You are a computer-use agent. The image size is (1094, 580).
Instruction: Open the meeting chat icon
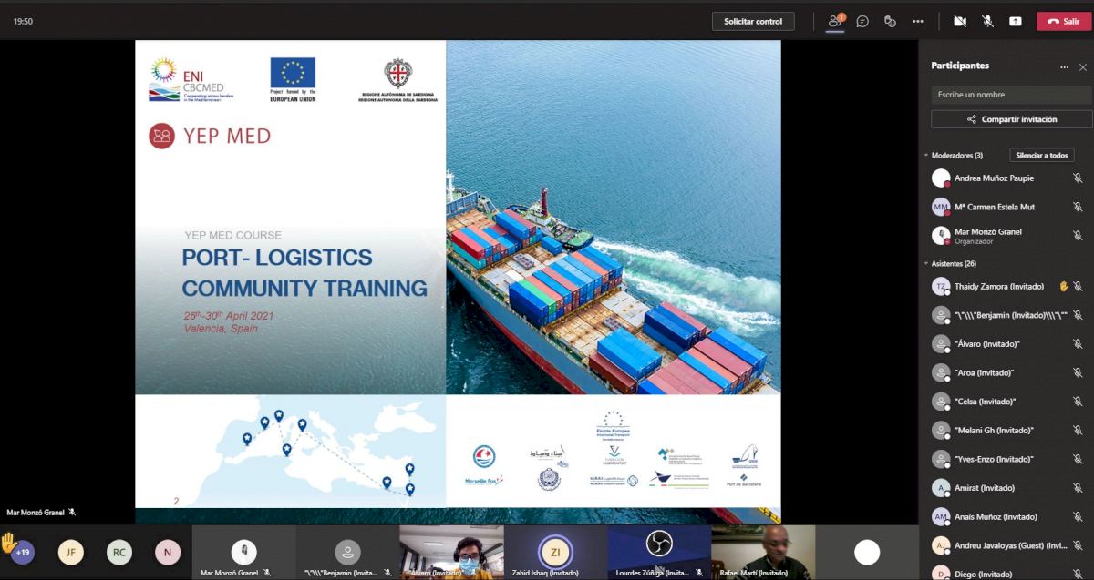point(862,21)
